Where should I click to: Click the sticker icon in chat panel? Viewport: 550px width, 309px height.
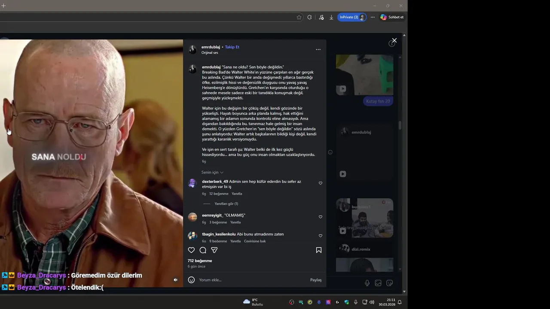coord(390,283)
